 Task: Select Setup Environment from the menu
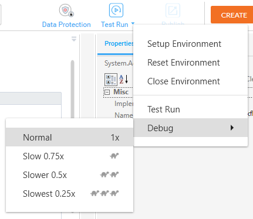pos(184,44)
